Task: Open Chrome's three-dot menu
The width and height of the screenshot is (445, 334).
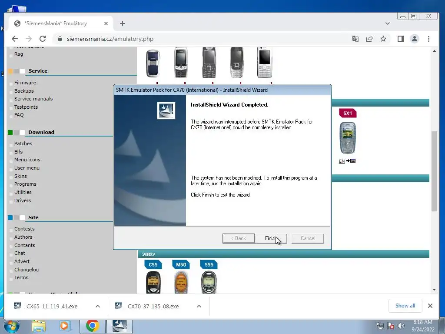Action: point(428,39)
